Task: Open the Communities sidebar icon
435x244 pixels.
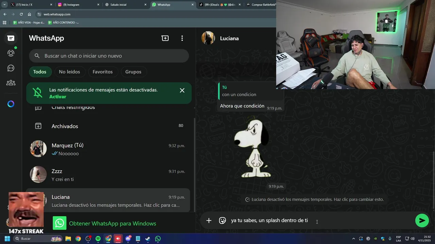Action: pyautogui.click(x=11, y=83)
